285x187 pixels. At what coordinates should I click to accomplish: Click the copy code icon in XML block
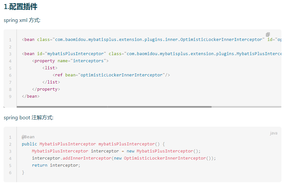[x=268, y=34]
